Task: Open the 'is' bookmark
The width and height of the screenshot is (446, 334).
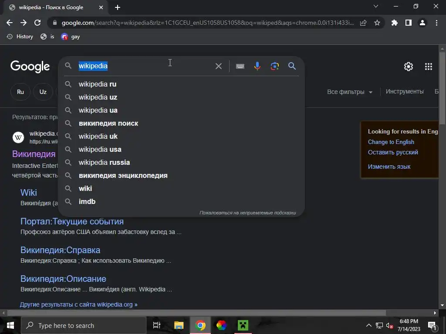Action: [x=47, y=37]
